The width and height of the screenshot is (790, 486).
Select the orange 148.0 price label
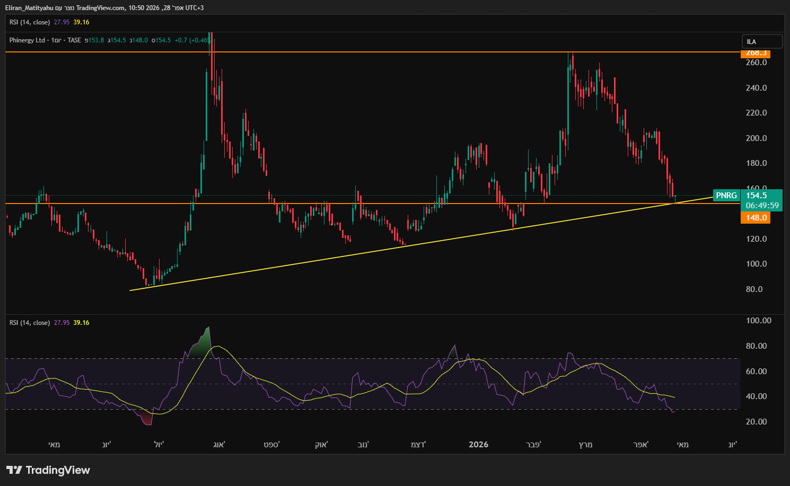[x=756, y=218]
